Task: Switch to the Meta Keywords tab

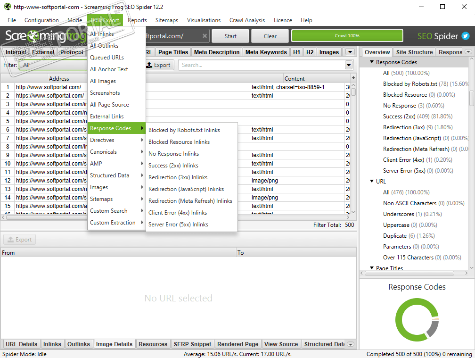Action: (x=266, y=52)
